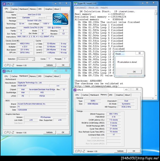160x161 pixels.
Task: Click the Super PI horizontal scrollbar right arrow
Action: pos(153,98)
